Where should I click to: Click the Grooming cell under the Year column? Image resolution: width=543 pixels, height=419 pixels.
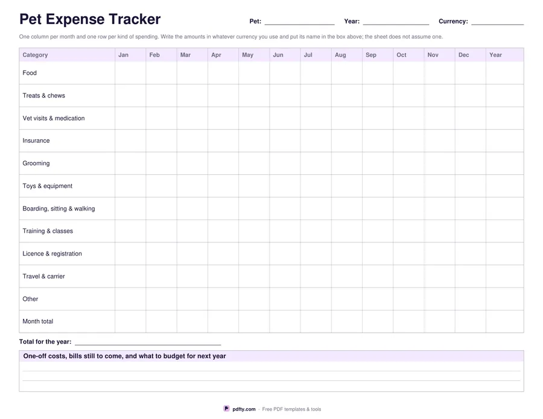click(505, 163)
